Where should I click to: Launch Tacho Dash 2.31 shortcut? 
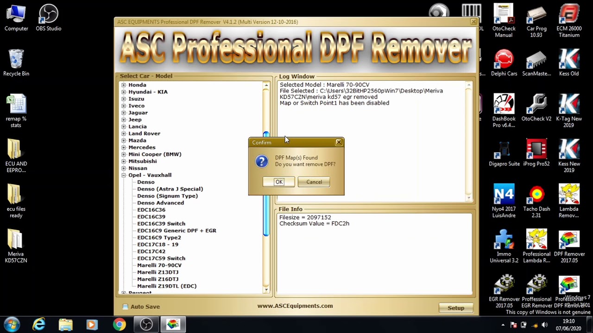(x=536, y=201)
